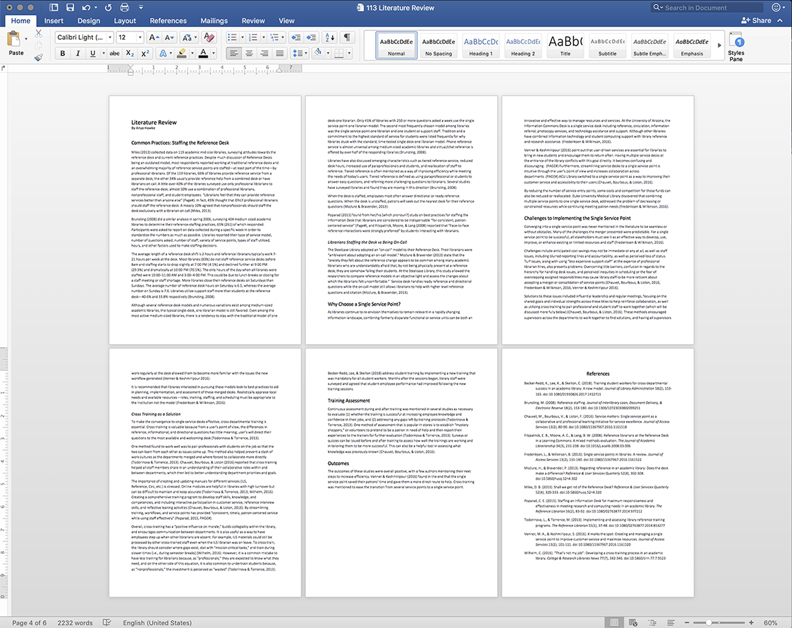Screen dimensions: 792x628
Task: Toggle align left
Action: click(x=234, y=53)
